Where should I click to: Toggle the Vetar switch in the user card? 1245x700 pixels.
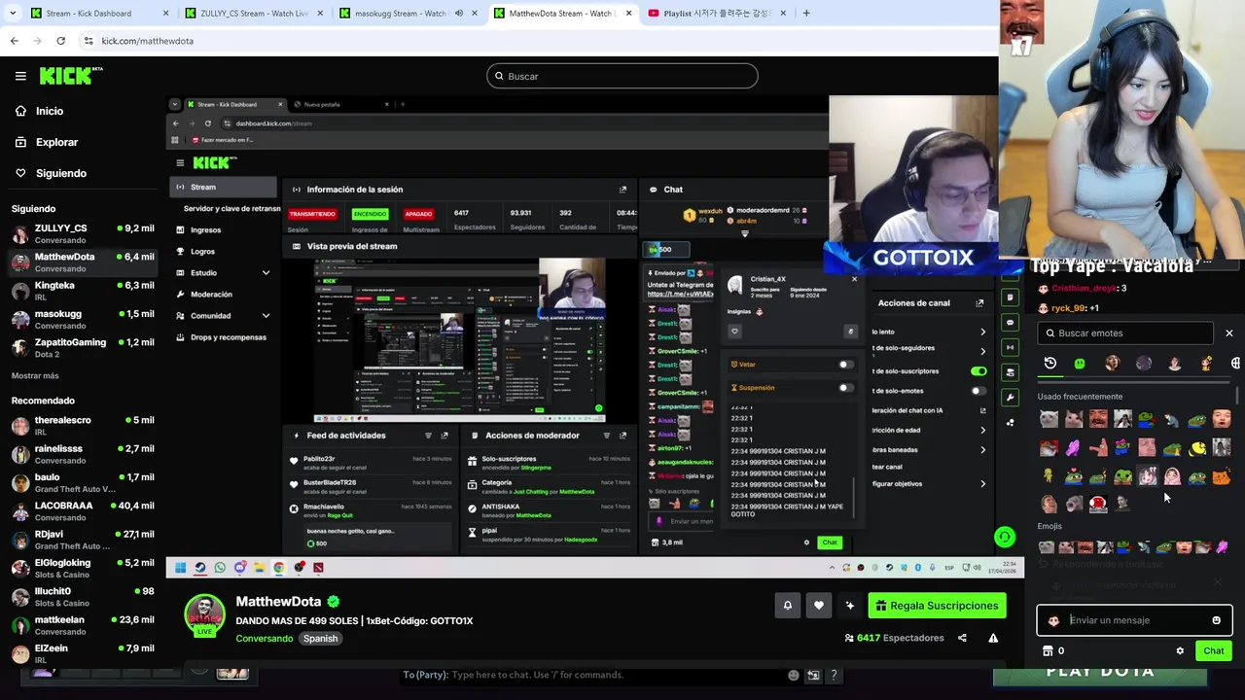pos(845,365)
